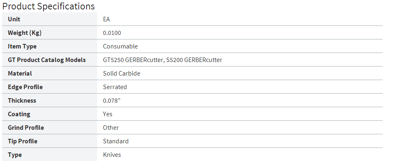Select the Material row label
The image size is (404, 161).
click(20, 74)
